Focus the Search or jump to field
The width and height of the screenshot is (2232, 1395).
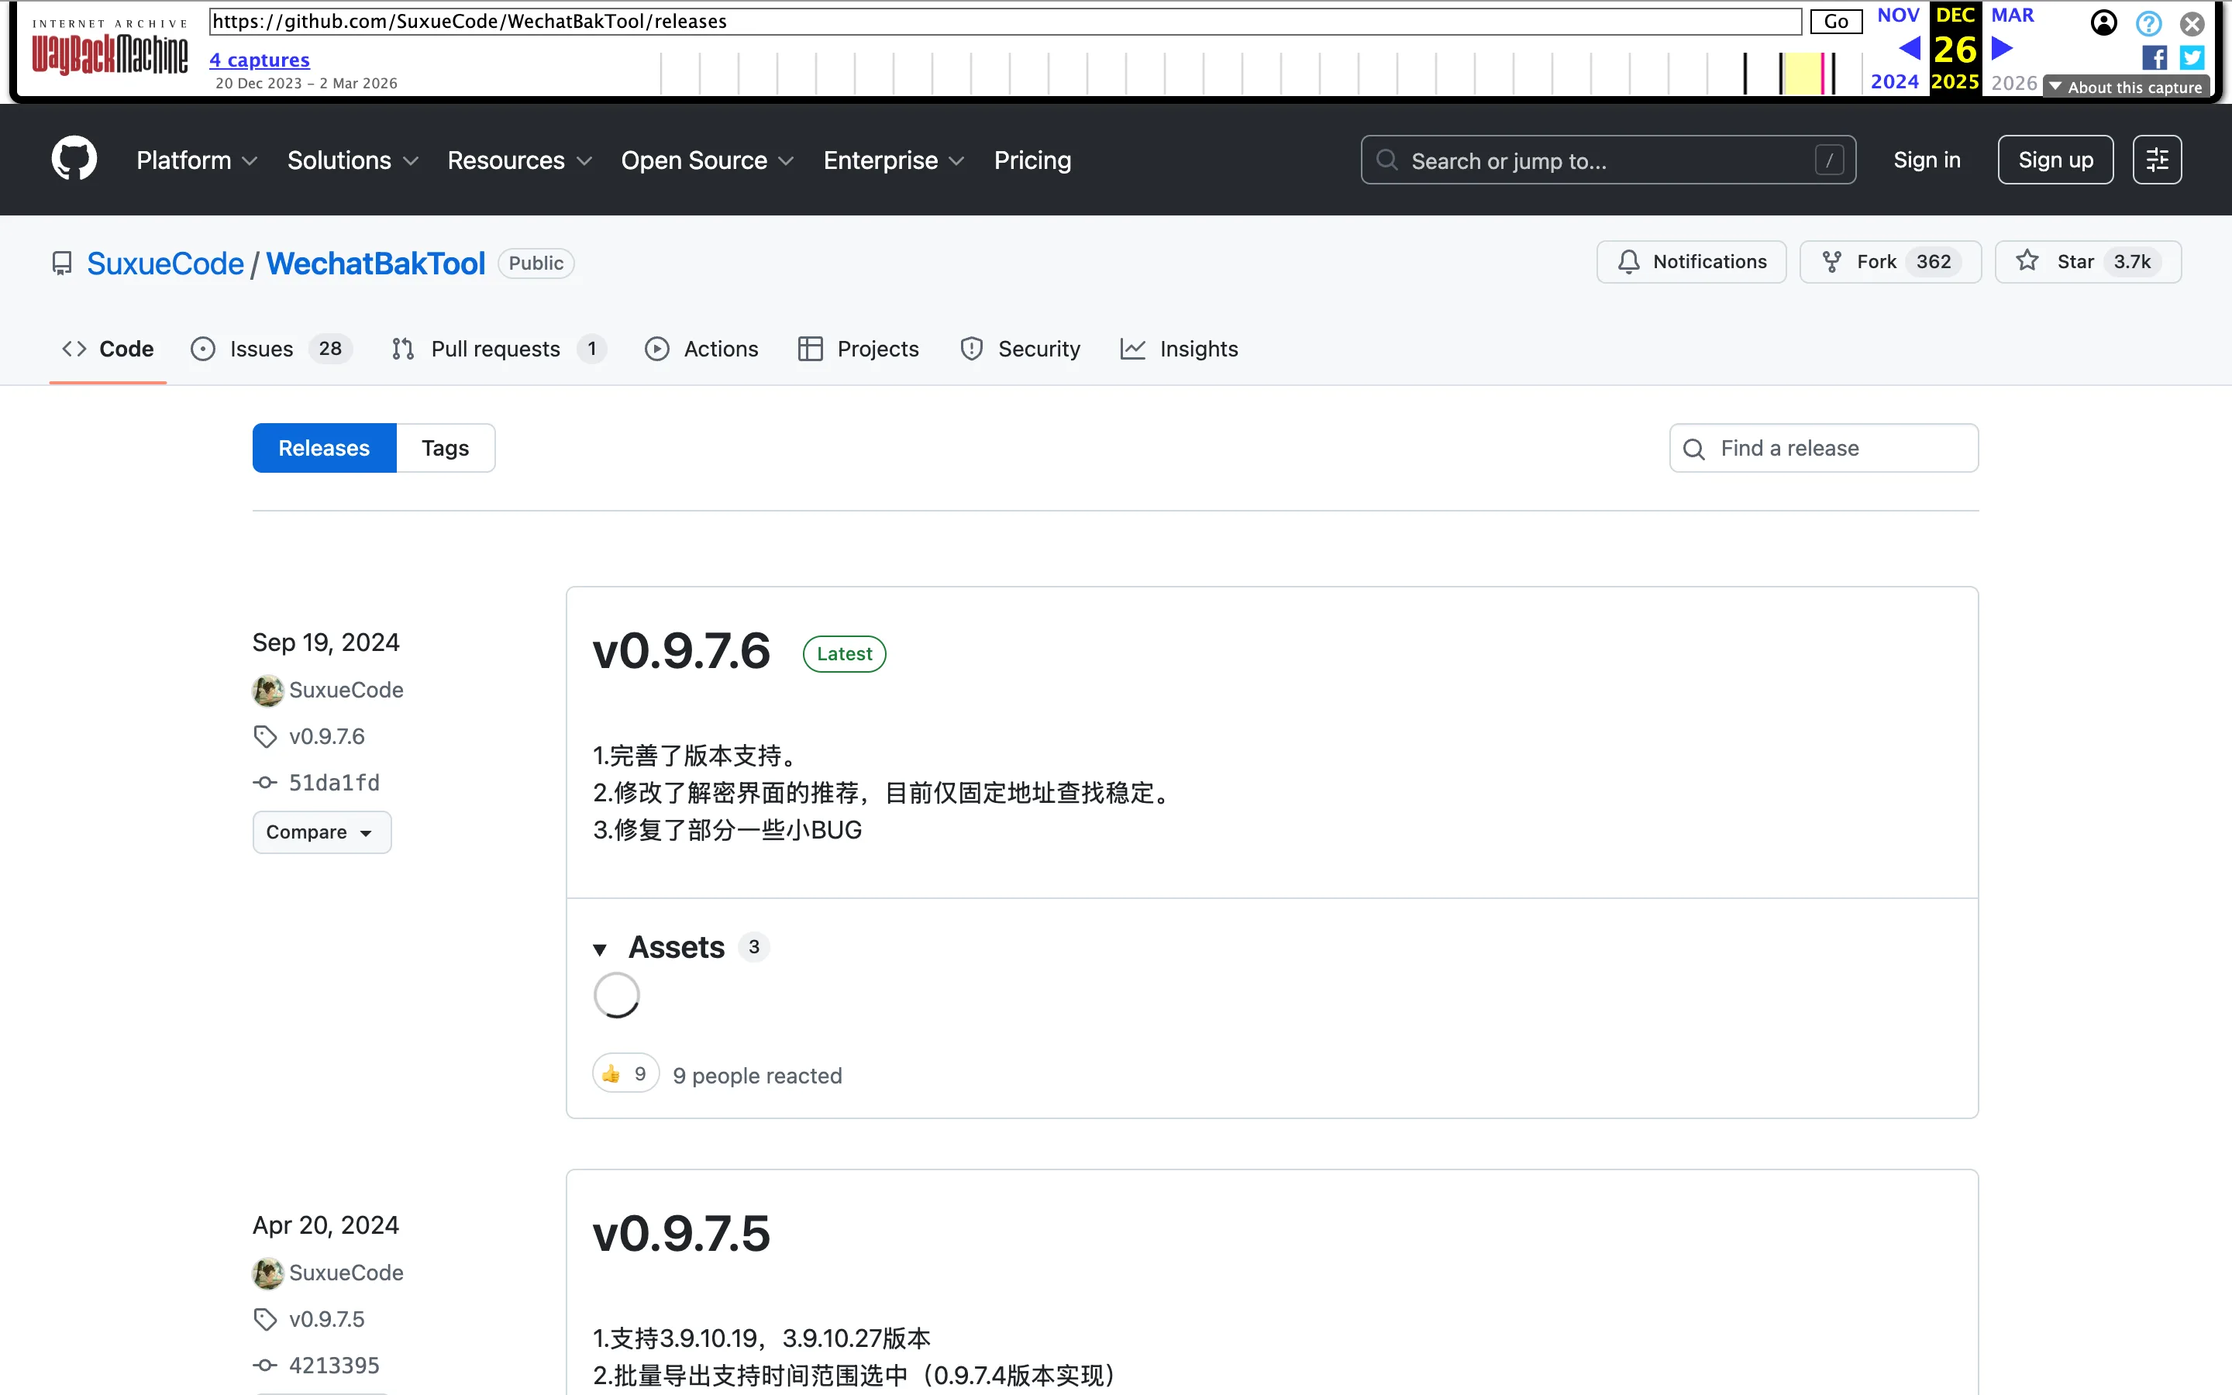tap(1607, 160)
